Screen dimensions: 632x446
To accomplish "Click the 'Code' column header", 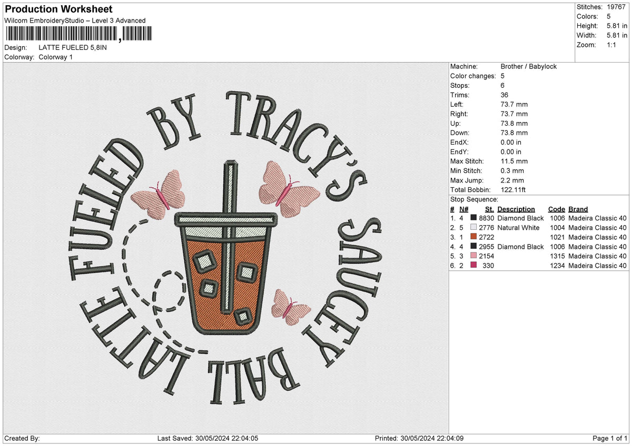I will (x=556, y=209).
